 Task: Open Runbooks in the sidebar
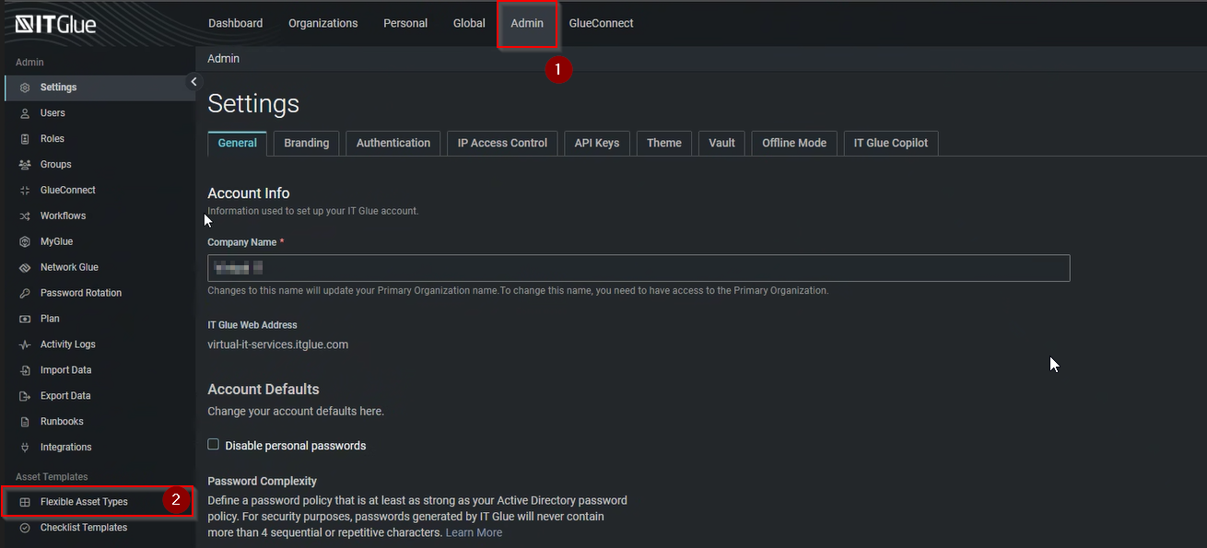coord(100,422)
